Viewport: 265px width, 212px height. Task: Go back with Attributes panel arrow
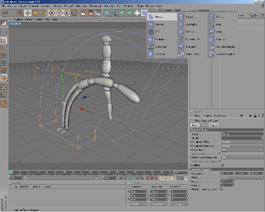tap(241, 115)
